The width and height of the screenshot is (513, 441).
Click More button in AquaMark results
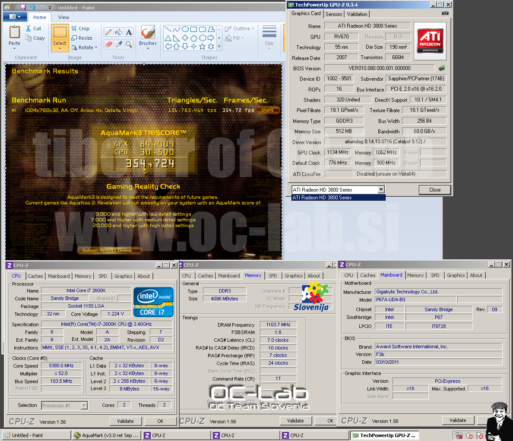point(268,110)
